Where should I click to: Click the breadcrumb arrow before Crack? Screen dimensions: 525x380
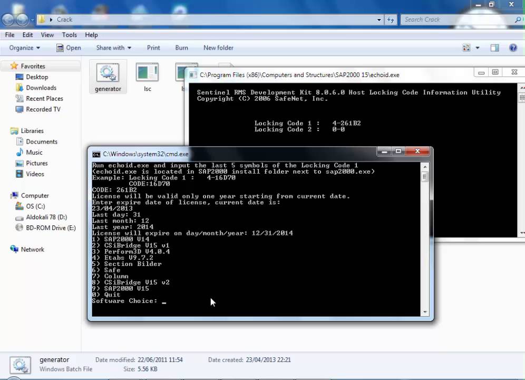[x=51, y=20]
